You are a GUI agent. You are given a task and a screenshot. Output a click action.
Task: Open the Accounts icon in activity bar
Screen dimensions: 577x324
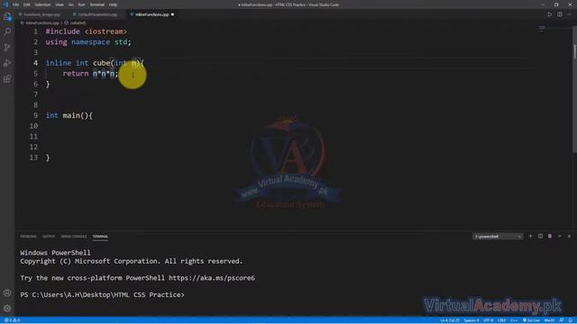coord(7,292)
